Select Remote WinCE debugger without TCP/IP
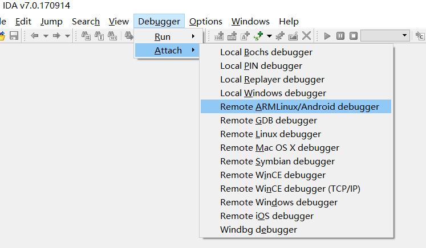Screen dimensions: 426x248 tap(296, 175)
